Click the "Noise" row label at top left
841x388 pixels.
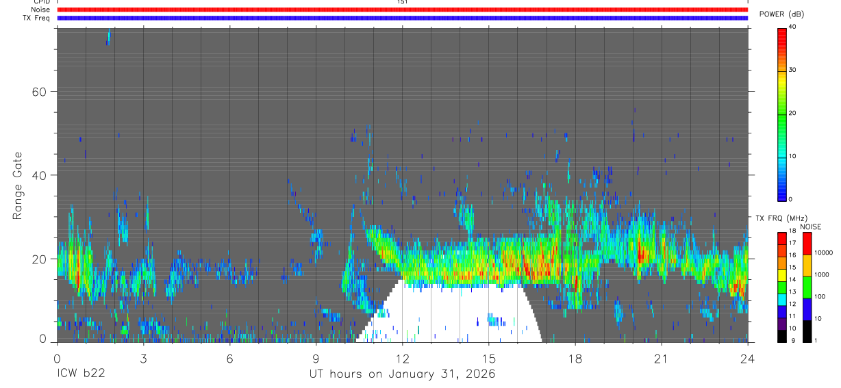pyautogui.click(x=40, y=10)
